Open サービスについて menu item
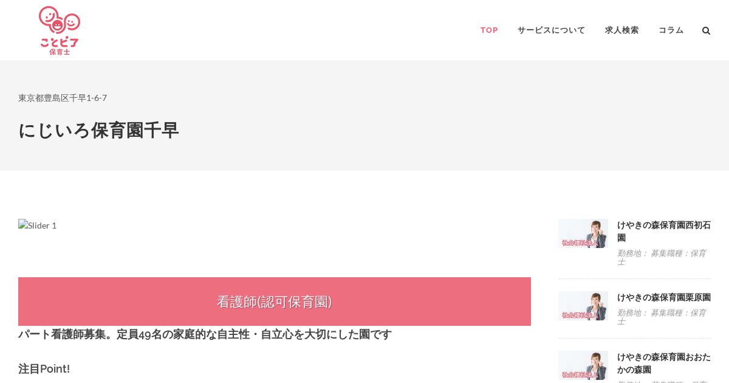 point(551,30)
